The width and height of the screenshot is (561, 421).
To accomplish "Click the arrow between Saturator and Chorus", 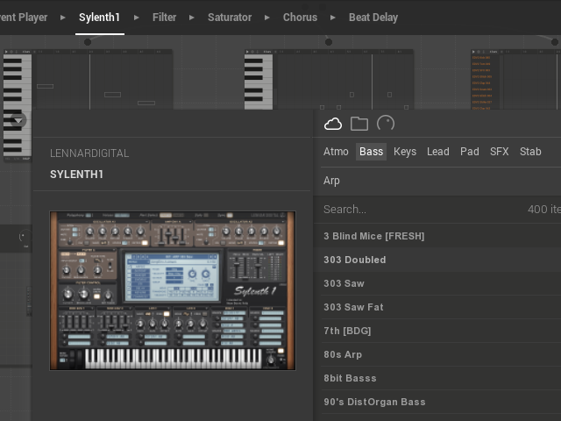I will (266, 18).
